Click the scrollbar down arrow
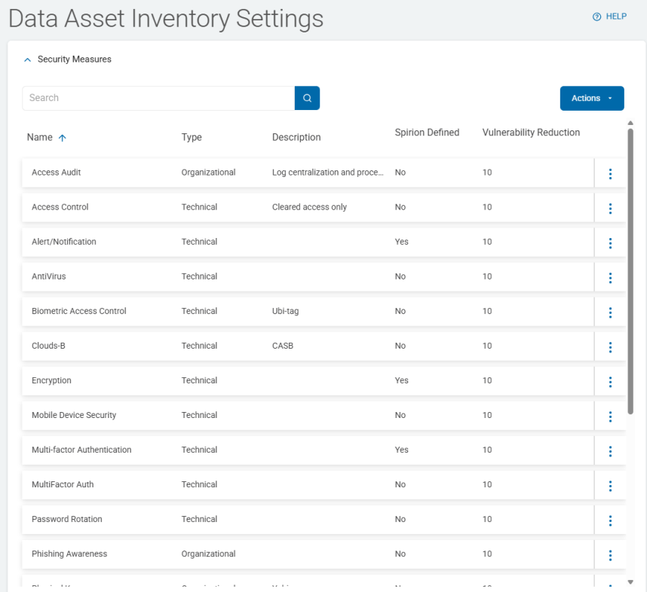 630,582
